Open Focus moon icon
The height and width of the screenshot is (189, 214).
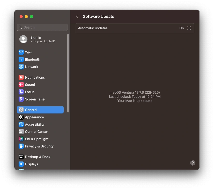point(21,92)
